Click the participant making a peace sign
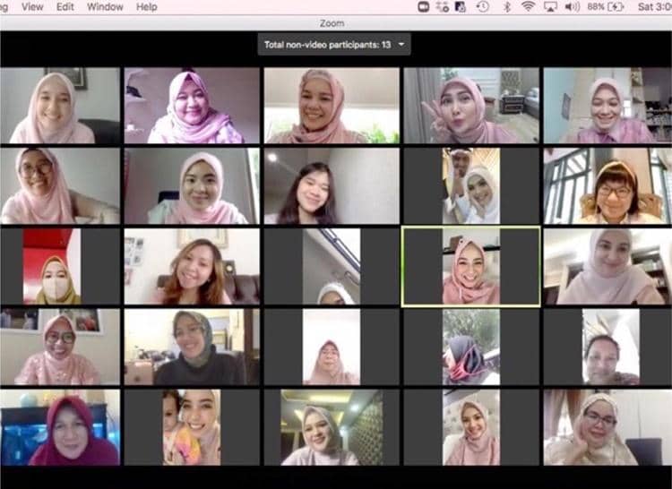This screenshot has width=672, height=489. pyautogui.click(x=470, y=106)
